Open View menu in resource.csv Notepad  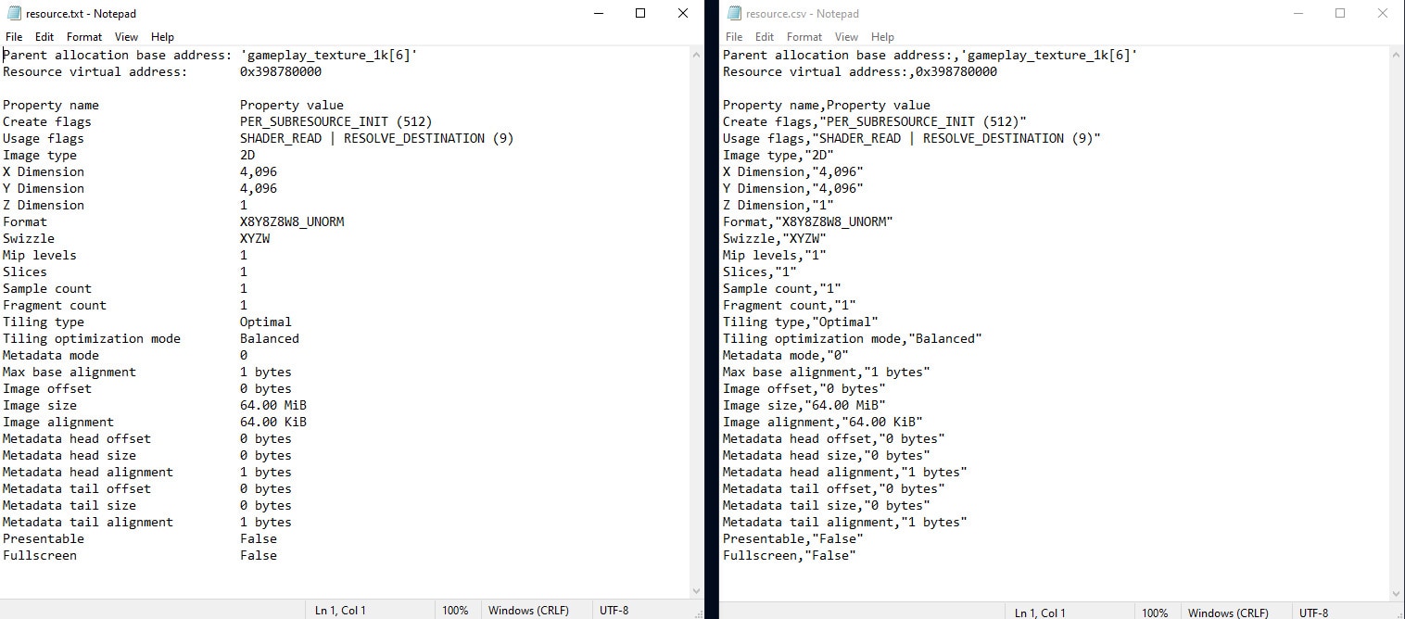846,37
